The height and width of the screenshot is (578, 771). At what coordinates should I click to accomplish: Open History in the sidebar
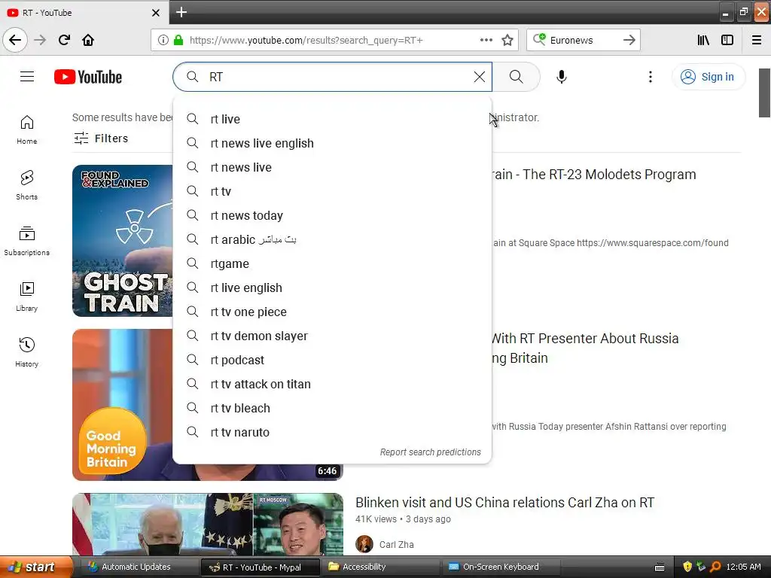tap(26, 352)
